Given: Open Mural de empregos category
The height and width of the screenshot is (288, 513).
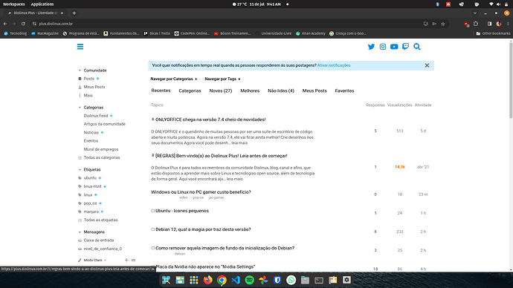Looking at the screenshot, I should [101, 149].
